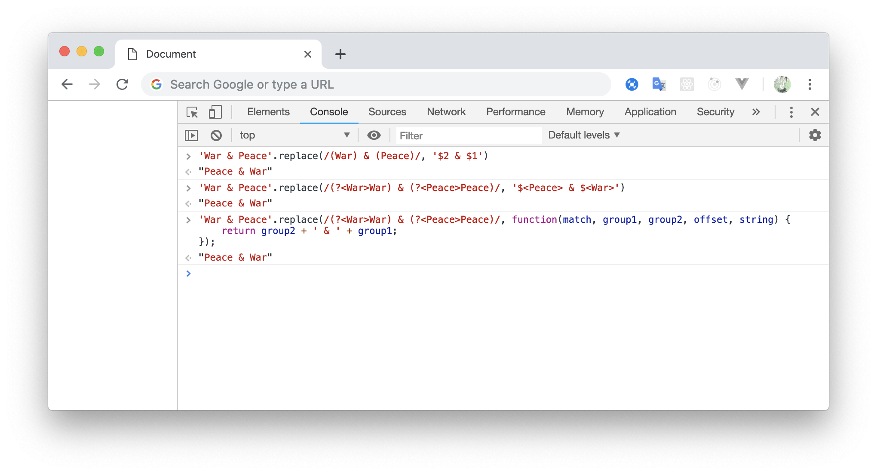The height and width of the screenshot is (474, 877).
Task: Switch to the Network tab
Action: pos(446,112)
